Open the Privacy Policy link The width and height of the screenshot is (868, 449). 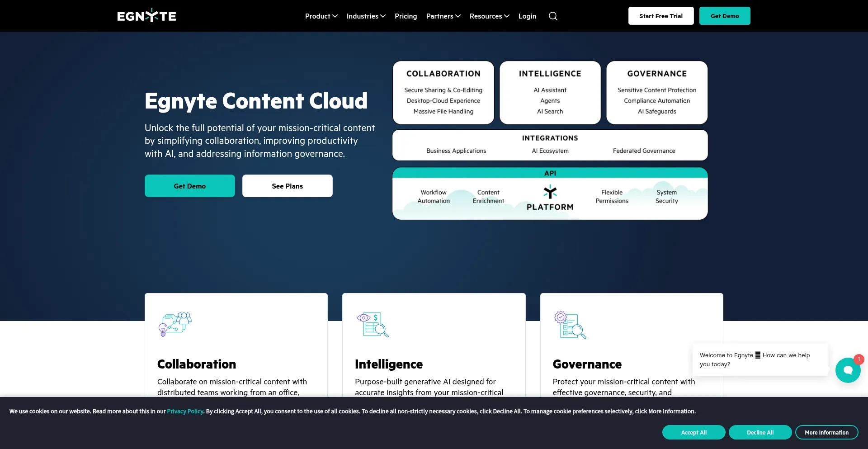pos(185,411)
